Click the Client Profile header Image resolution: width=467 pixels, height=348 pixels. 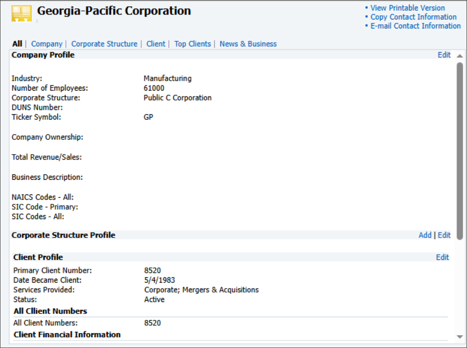point(38,257)
